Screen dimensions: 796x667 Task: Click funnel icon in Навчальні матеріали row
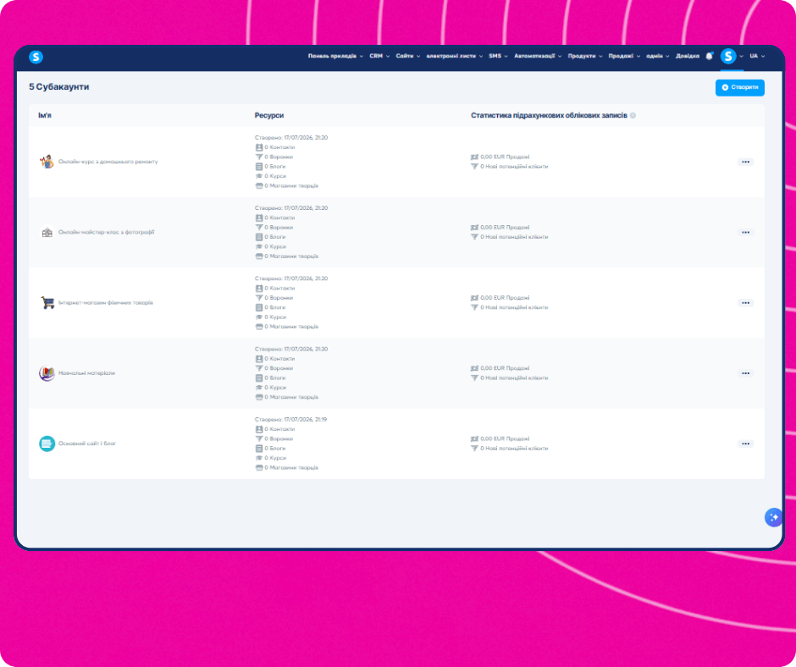259,368
